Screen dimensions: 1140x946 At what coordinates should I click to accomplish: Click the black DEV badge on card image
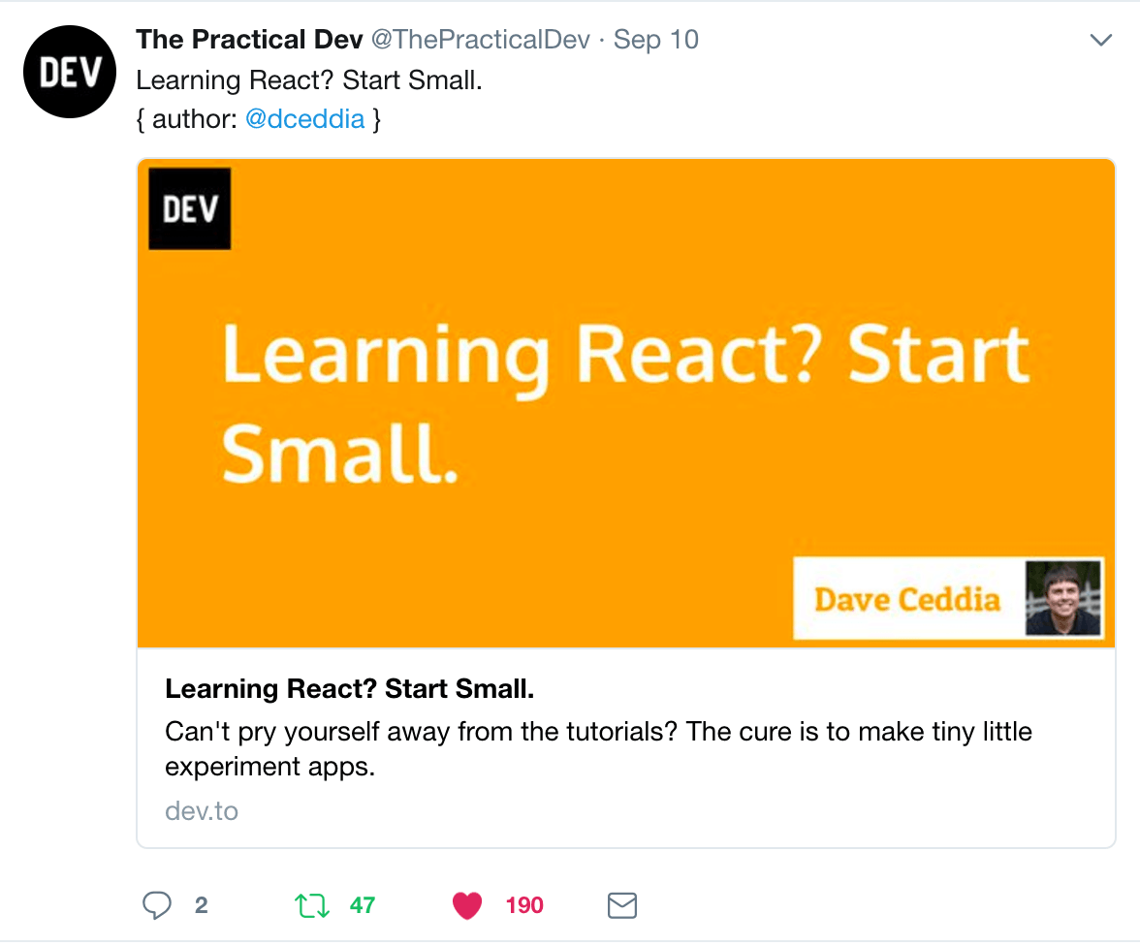190,208
